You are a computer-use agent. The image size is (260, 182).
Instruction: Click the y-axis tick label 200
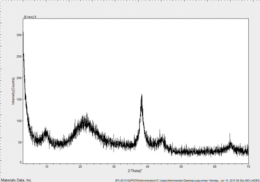tap(19, 78)
